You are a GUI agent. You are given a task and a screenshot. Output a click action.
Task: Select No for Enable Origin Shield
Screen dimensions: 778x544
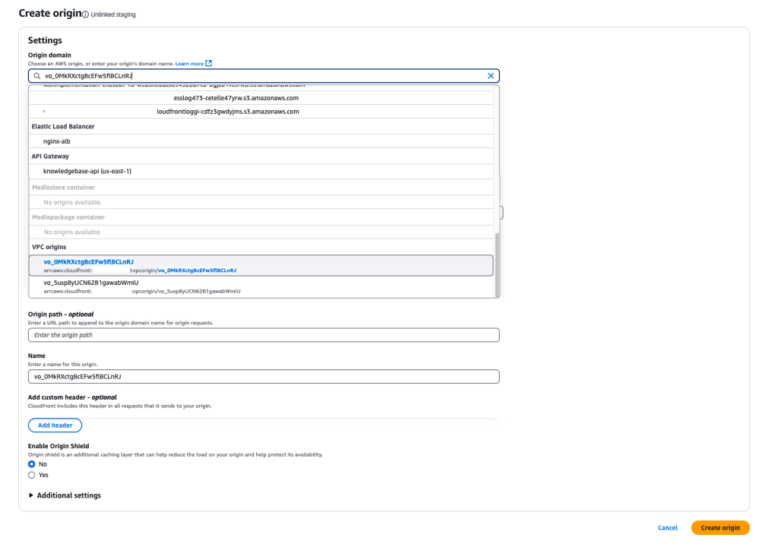pyautogui.click(x=31, y=463)
